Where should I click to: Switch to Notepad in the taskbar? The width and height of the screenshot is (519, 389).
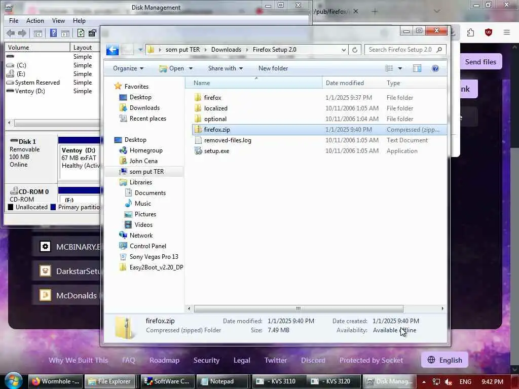pos(221,381)
